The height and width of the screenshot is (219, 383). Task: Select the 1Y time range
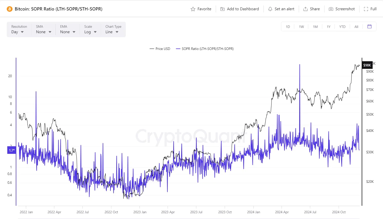pos(328,27)
